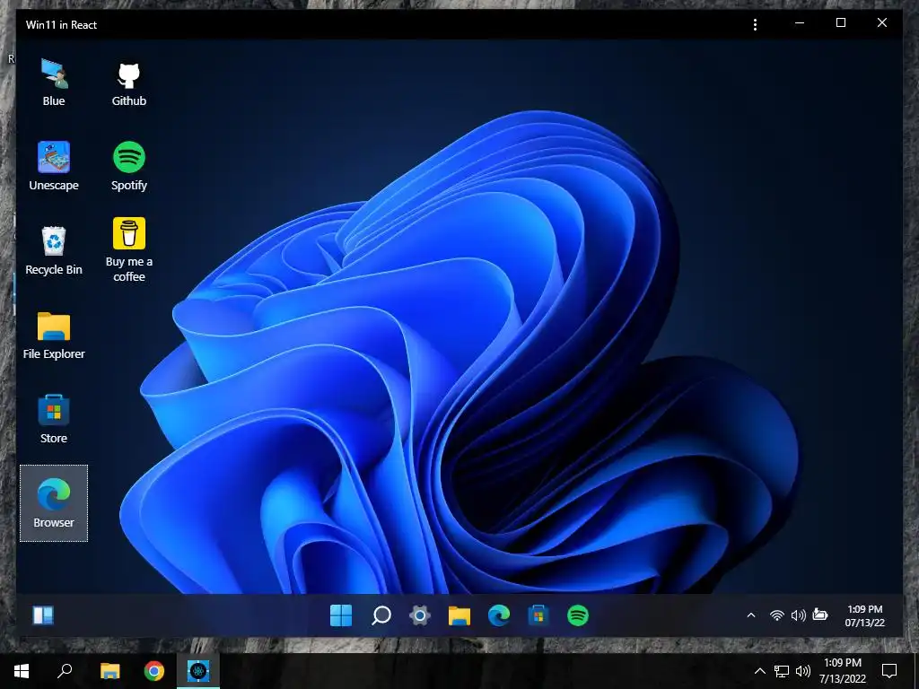Expand hidden icons in Win11 tray
Viewport: 919px width, 689px height.
(x=751, y=615)
